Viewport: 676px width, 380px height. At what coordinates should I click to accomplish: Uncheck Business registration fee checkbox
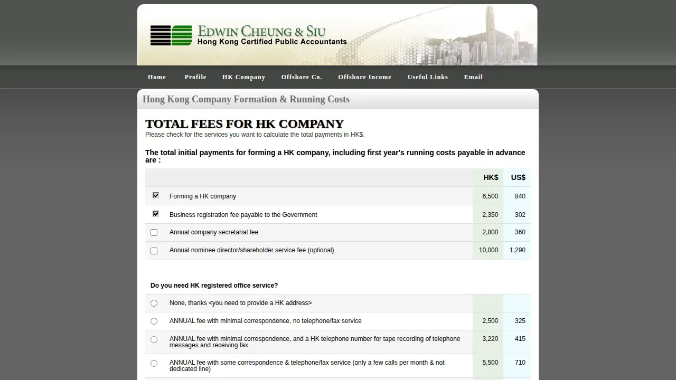[x=155, y=214]
